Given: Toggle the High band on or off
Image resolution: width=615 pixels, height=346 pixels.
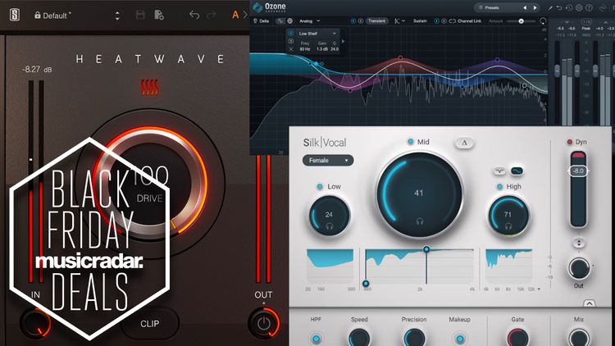Looking at the screenshot, I should [x=499, y=186].
